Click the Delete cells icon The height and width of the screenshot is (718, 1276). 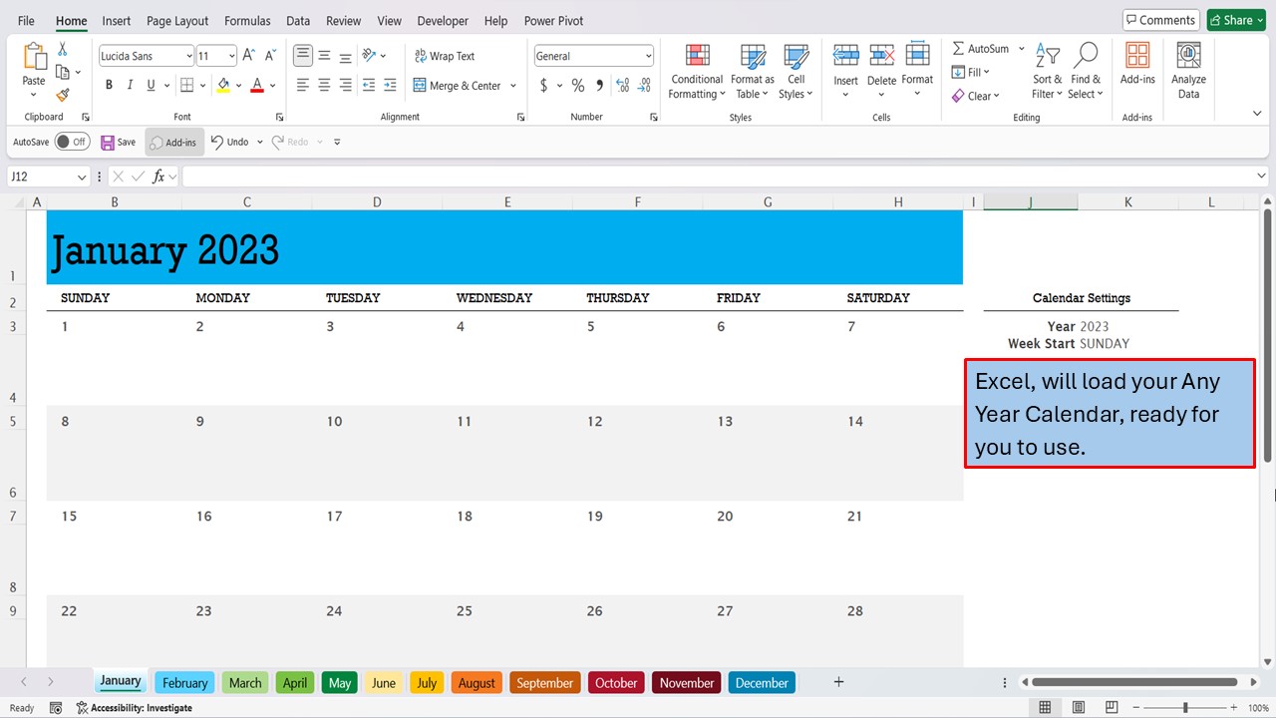[881, 68]
